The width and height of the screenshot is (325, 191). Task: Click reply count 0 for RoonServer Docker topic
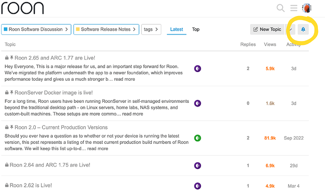click(x=248, y=103)
